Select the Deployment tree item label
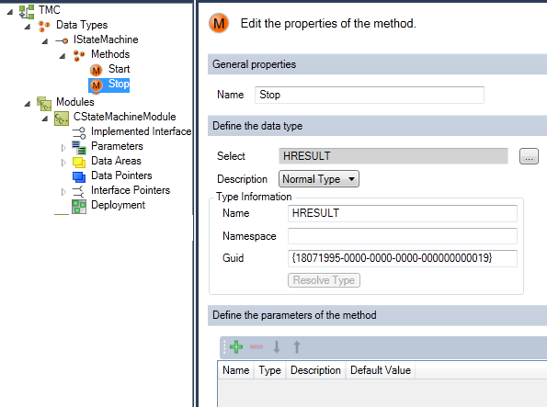This screenshot has width=547, height=407. click(x=118, y=205)
